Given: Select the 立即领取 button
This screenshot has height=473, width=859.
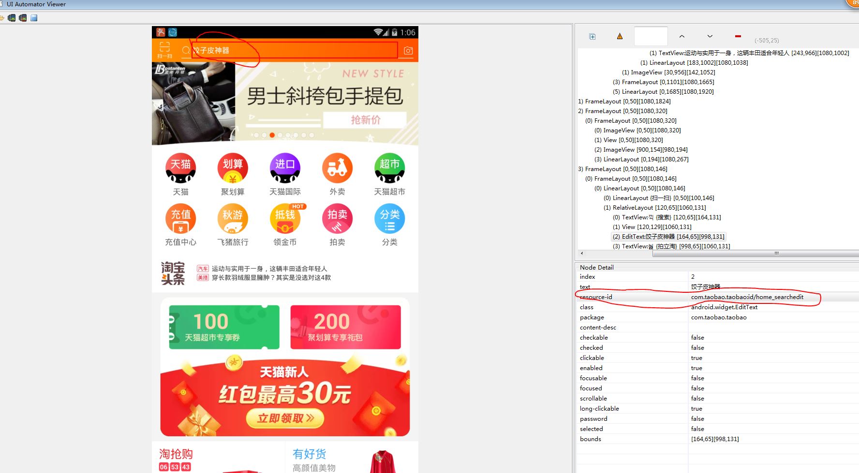Looking at the screenshot, I should click(x=285, y=418).
